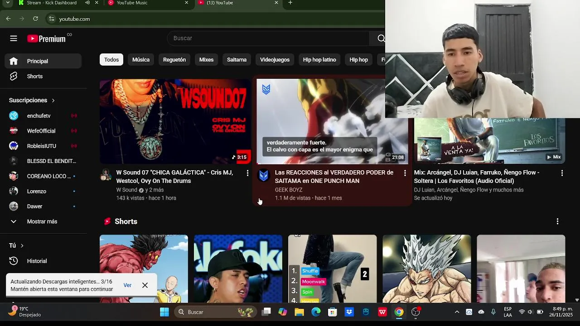Open options menu for Arcángel mix
The height and width of the screenshot is (326, 580).
coord(562,173)
